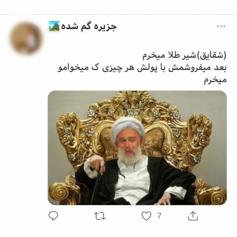Click the blurred profile avatar
Viewport: 237px width, 237px height.
coord(26,39)
